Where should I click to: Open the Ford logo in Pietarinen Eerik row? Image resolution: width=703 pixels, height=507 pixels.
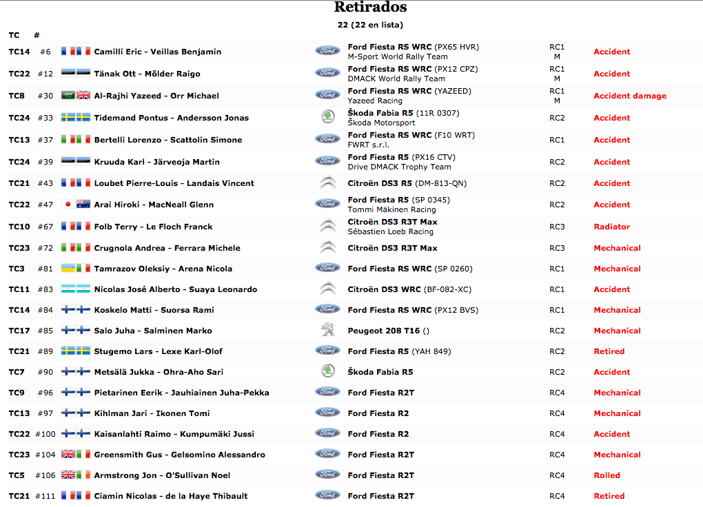(328, 392)
